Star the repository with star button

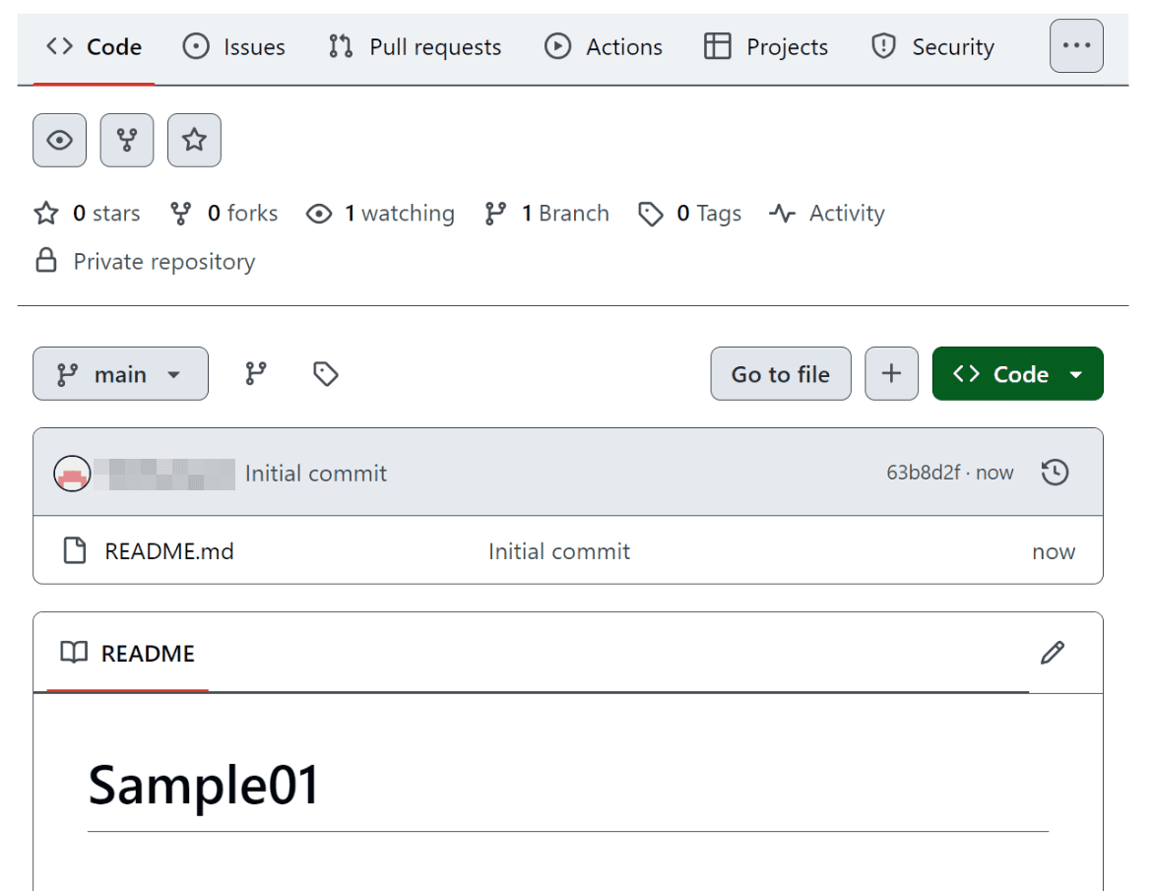coord(194,140)
